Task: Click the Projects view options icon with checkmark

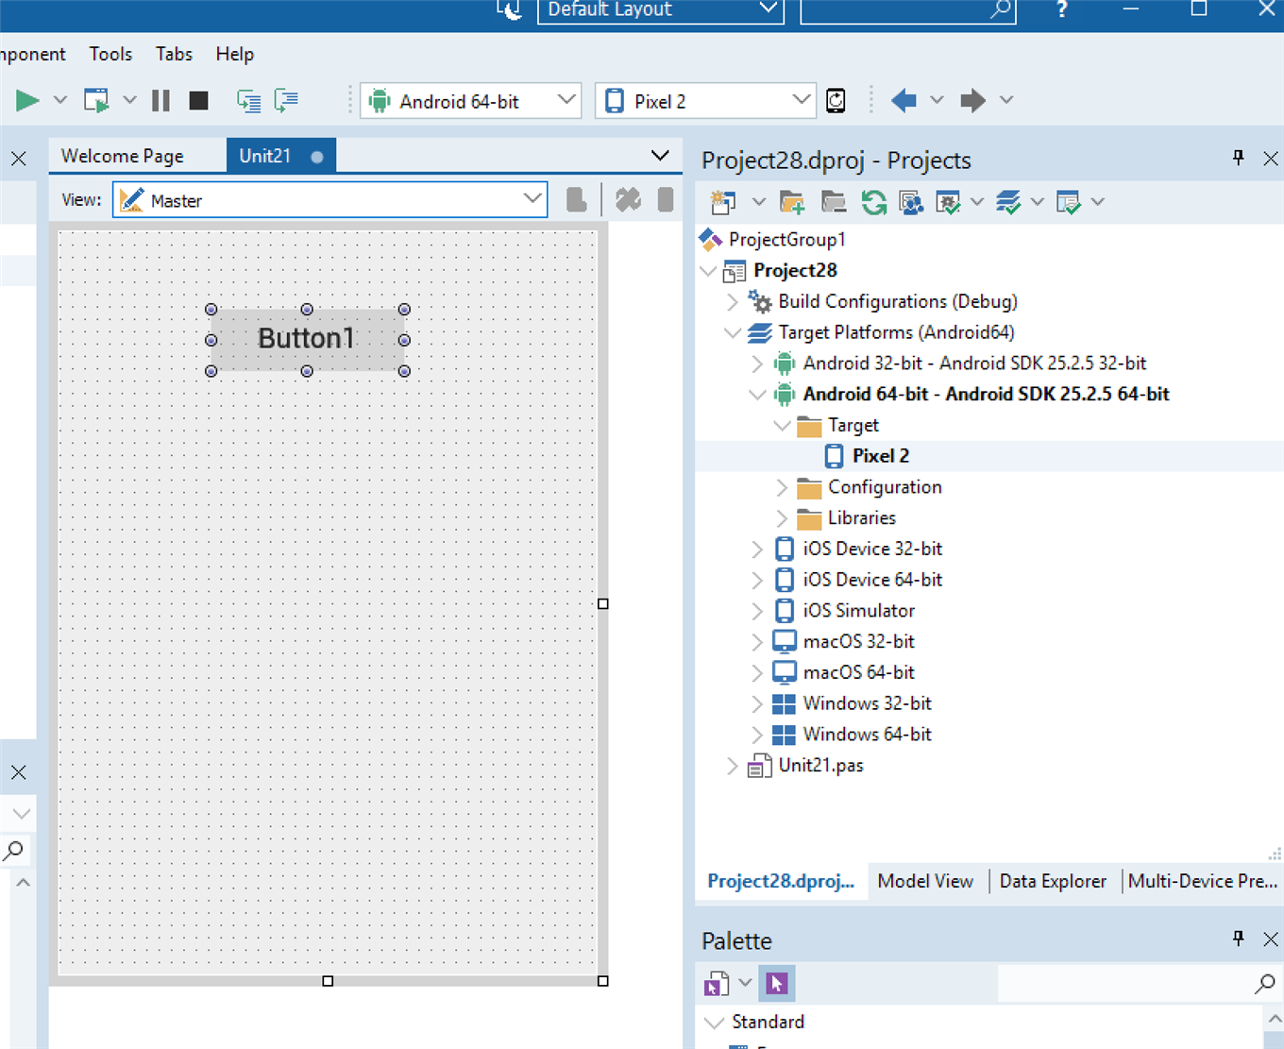Action: click(x=1068, y=201)
